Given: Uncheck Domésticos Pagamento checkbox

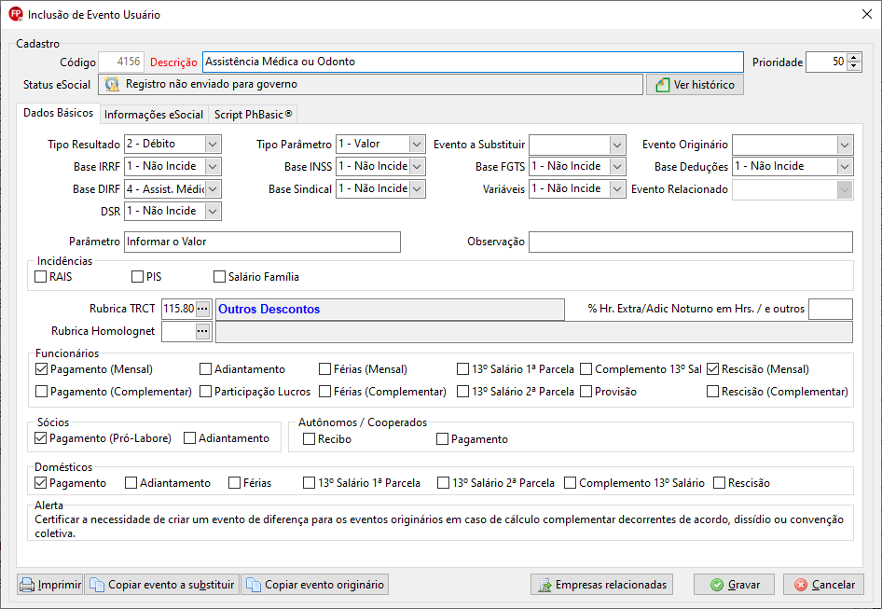Looking at the screenshot, I should point(40,483).
